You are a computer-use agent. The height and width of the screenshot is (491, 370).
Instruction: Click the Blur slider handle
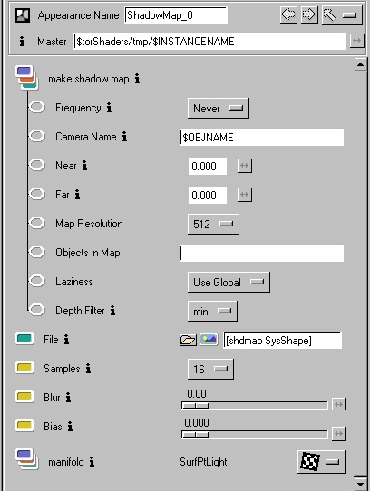(x=195, y=406)
